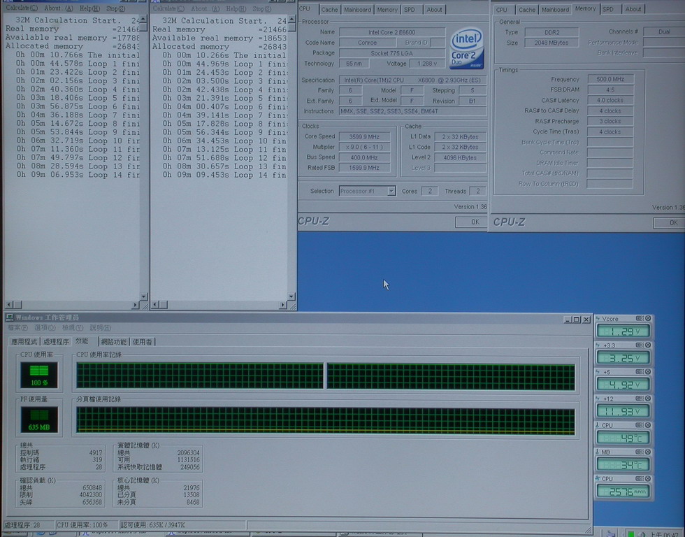The height and width of the screenshot is (537, 685).
Task: Close the +5 voltage widget
Action: [x=649, y=372]
